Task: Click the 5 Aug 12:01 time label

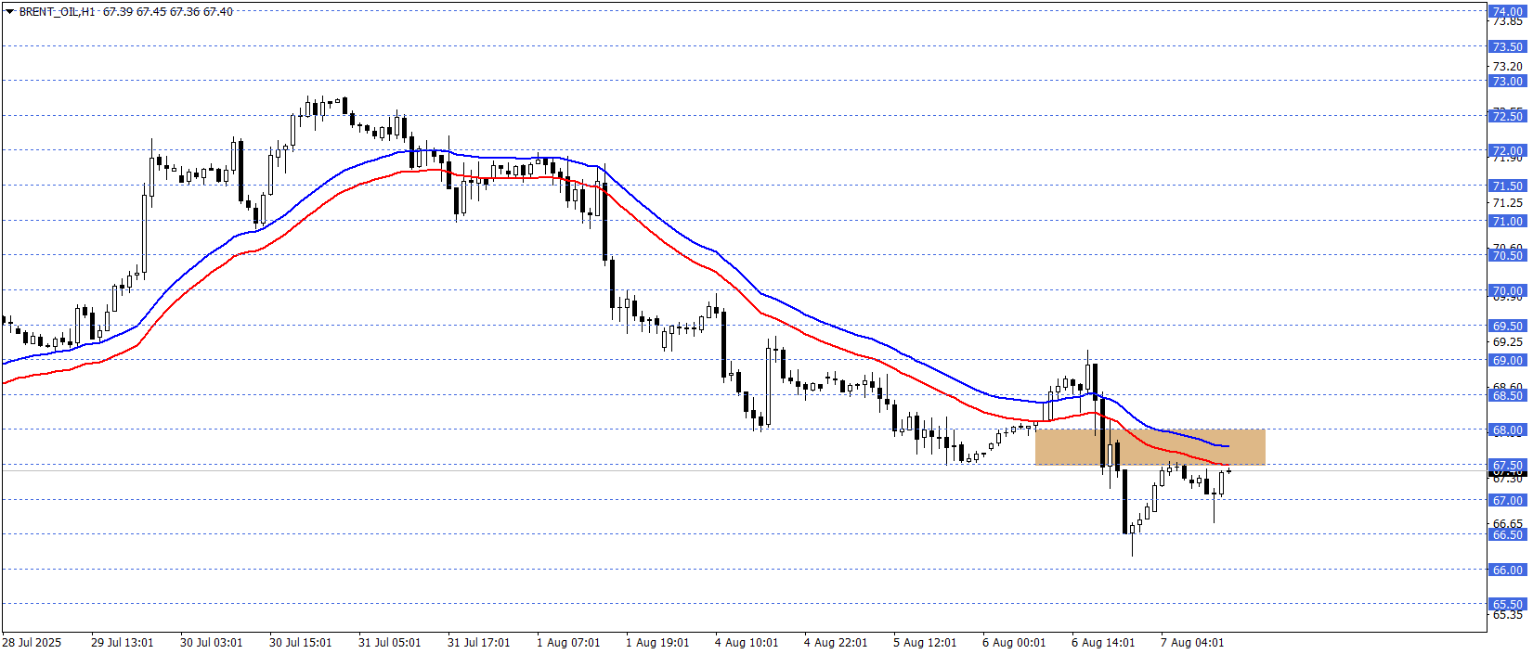Action: pyautogui.click(x=925, y=642)
